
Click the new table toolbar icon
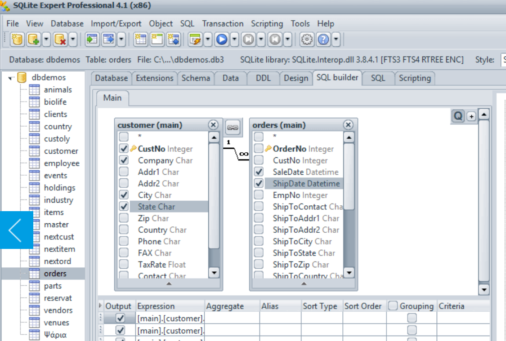[140, 39]
